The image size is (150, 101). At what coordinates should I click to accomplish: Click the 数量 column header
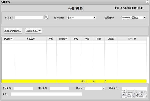click(x=99, y=39)
